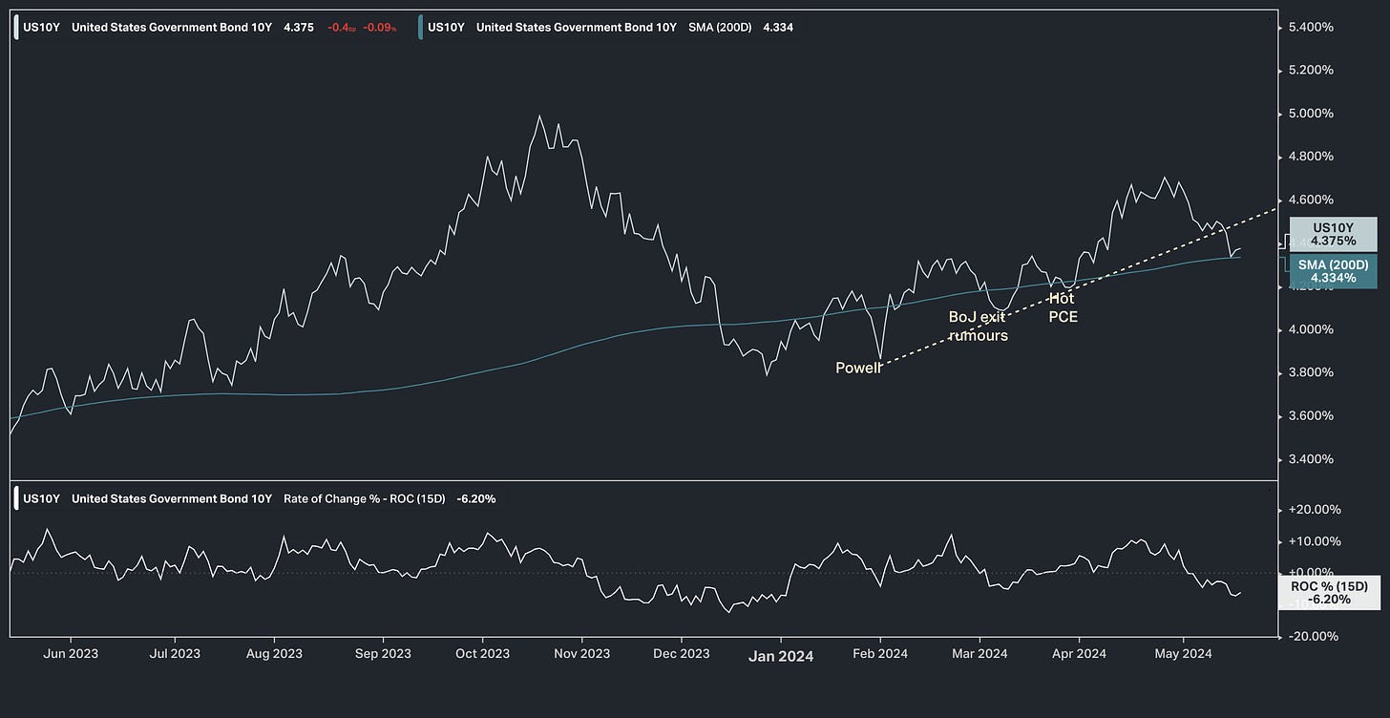Click the US10Y 4.375 legend value
The width and height of the screenshot is (1390, 718).
pos(299,28)
